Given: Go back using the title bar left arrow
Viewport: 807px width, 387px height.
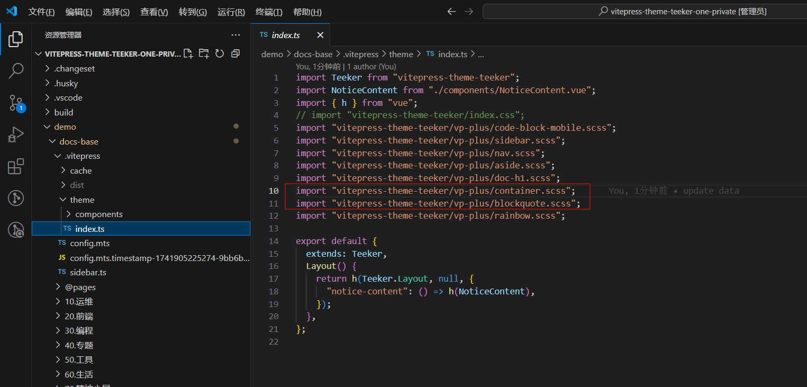Looking at the screenshot, I should 451,12.
